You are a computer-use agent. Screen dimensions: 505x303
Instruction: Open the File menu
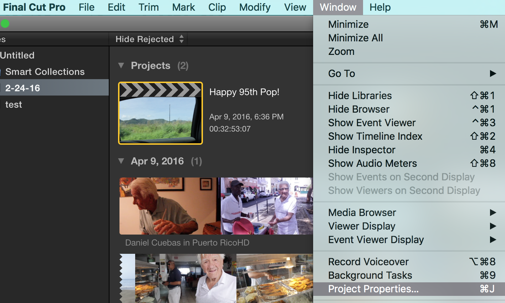pyautogui.click(x=87, y=7)
